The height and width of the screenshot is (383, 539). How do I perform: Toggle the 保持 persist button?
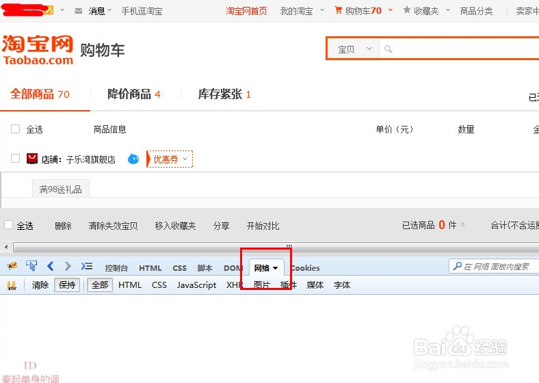pos(67,285)
